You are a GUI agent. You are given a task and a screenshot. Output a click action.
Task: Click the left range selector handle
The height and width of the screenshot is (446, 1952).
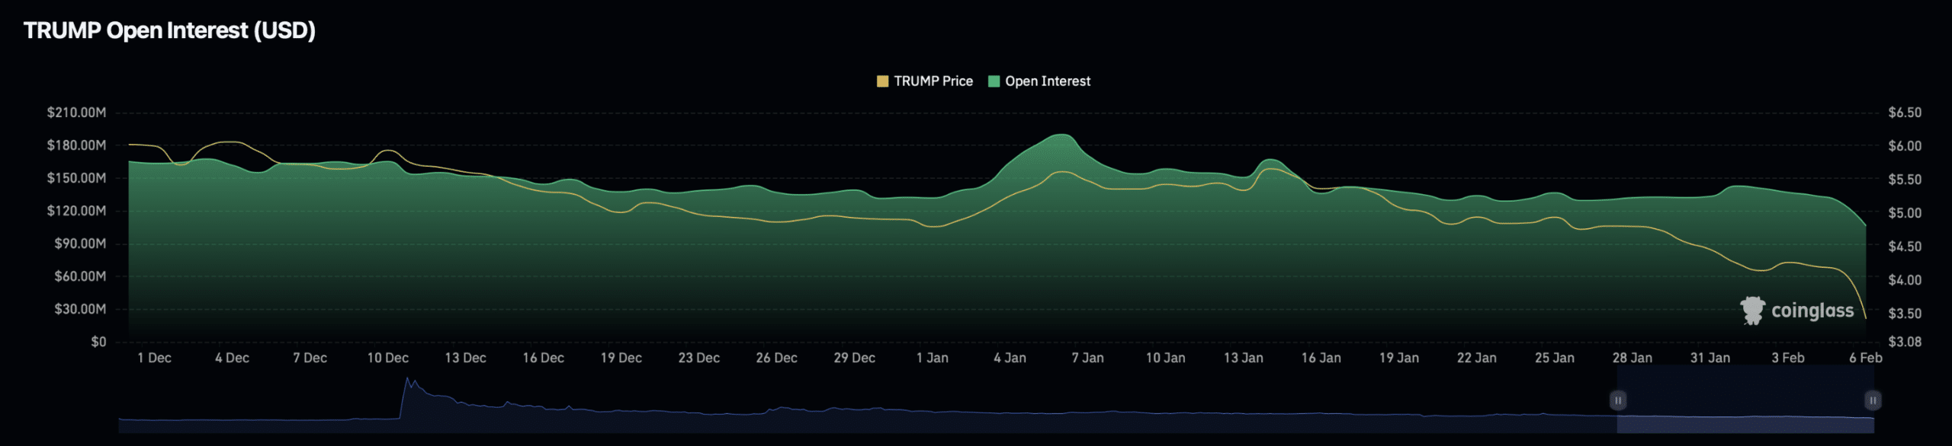pyautogui.click(x=1617, y=400)
